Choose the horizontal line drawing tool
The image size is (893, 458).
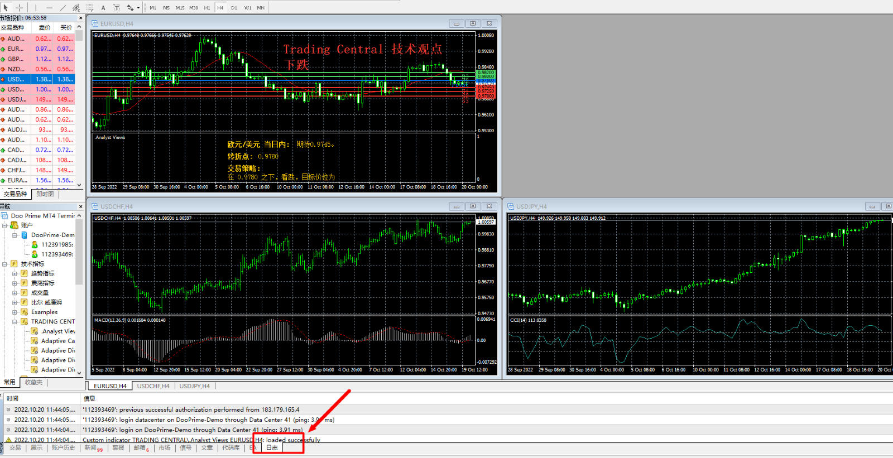[49, 8]
